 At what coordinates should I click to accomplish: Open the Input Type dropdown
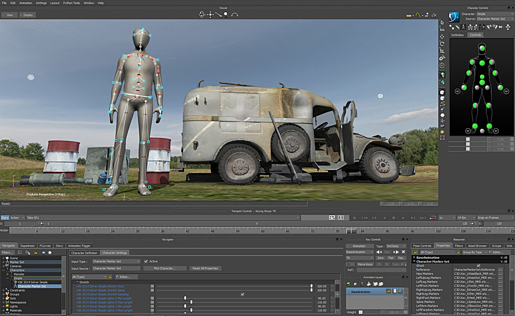click(116, 261)
